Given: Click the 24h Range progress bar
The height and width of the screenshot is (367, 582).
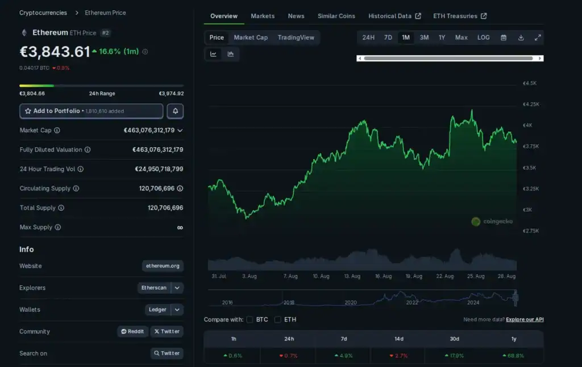Looking at the screenshot, I should (101, 86).
